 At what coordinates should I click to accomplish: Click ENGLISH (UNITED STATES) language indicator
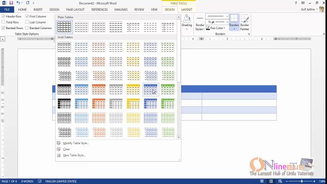pos(61,181)
